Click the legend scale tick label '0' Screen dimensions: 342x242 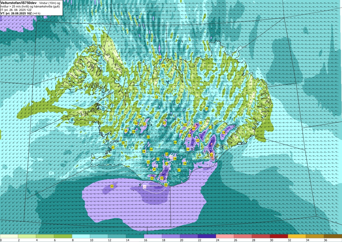(1, 240)
